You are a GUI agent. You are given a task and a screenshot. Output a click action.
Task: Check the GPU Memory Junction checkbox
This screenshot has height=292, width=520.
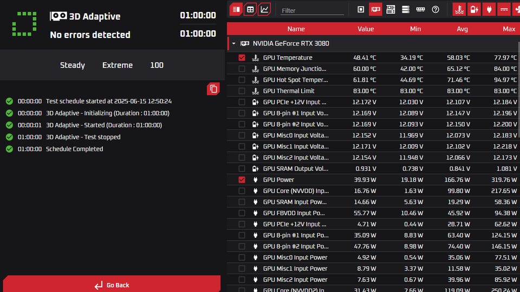coord(242,69)
